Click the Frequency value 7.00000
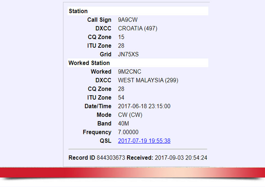 point(128,132)
